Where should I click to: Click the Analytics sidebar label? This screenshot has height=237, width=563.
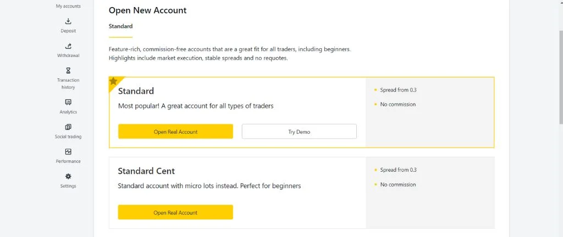68,112
